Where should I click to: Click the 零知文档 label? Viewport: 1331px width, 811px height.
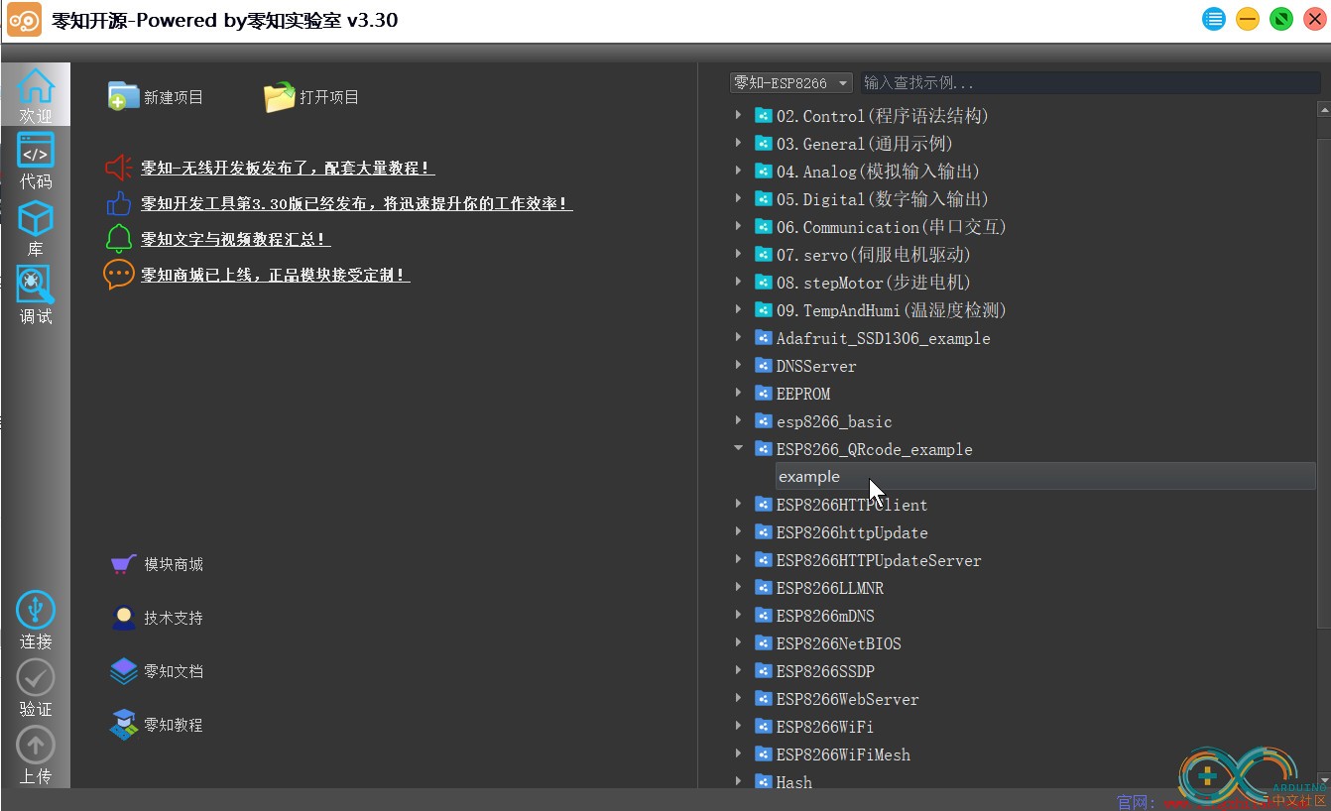[x=174, y=671]
